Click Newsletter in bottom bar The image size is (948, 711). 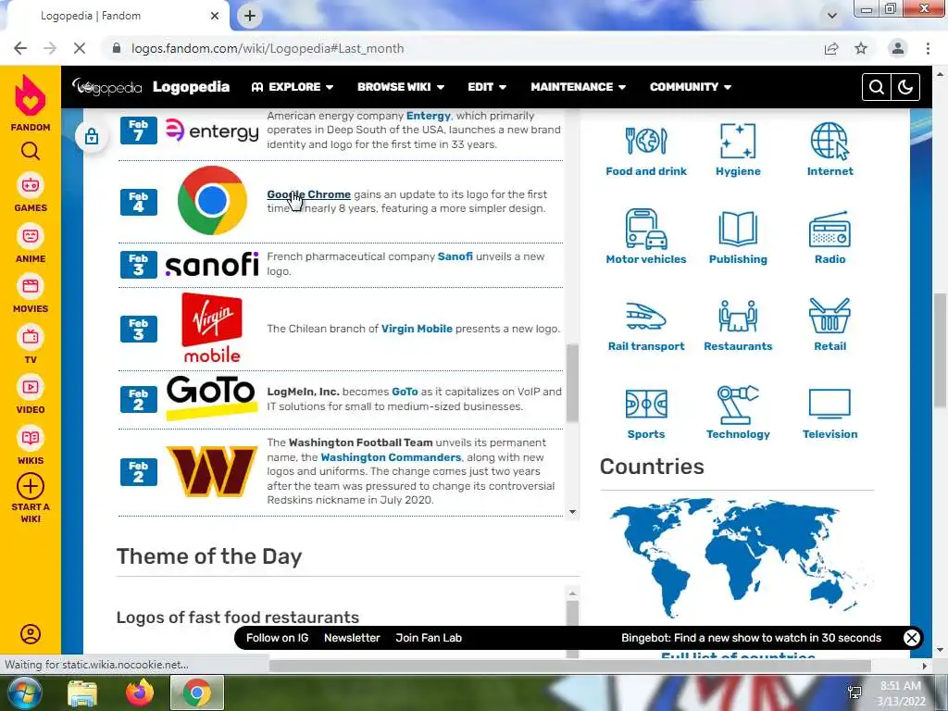click(352, 638)
